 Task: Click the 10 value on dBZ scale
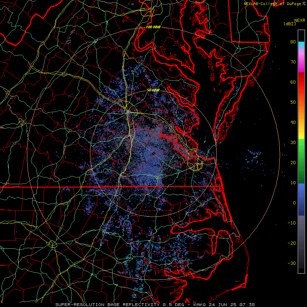point(293,183)
